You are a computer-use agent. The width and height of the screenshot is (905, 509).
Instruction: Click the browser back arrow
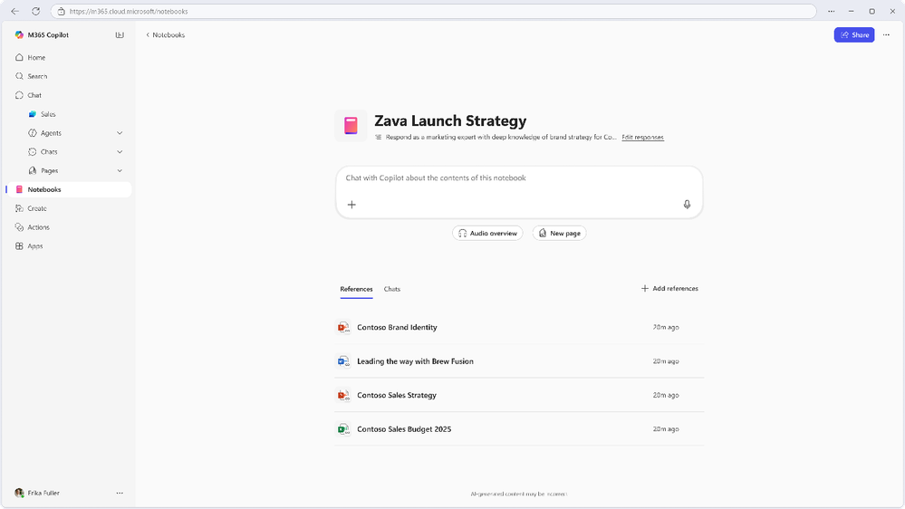(15, 11)
